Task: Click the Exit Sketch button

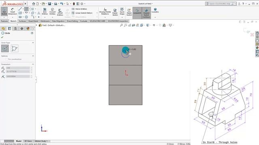Action: 4,11
